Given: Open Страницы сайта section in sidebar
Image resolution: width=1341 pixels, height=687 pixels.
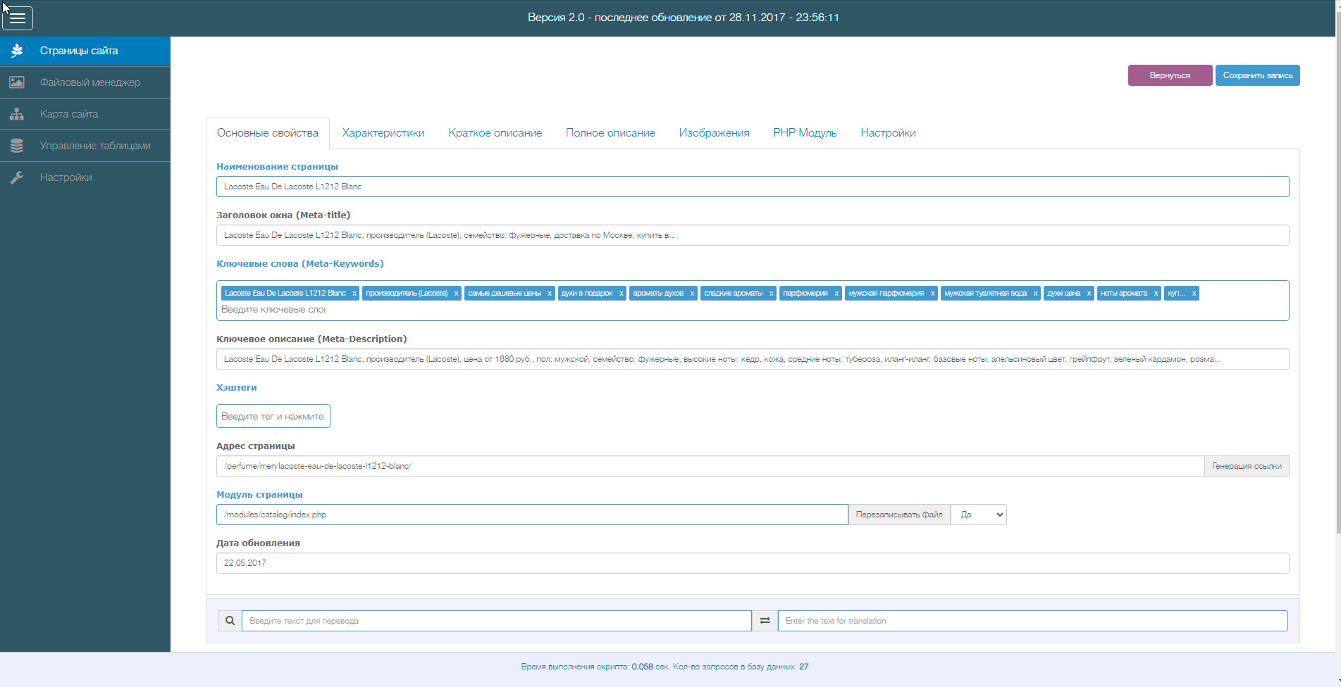Looking at the screenshot, I should click(x=85, y=51).
